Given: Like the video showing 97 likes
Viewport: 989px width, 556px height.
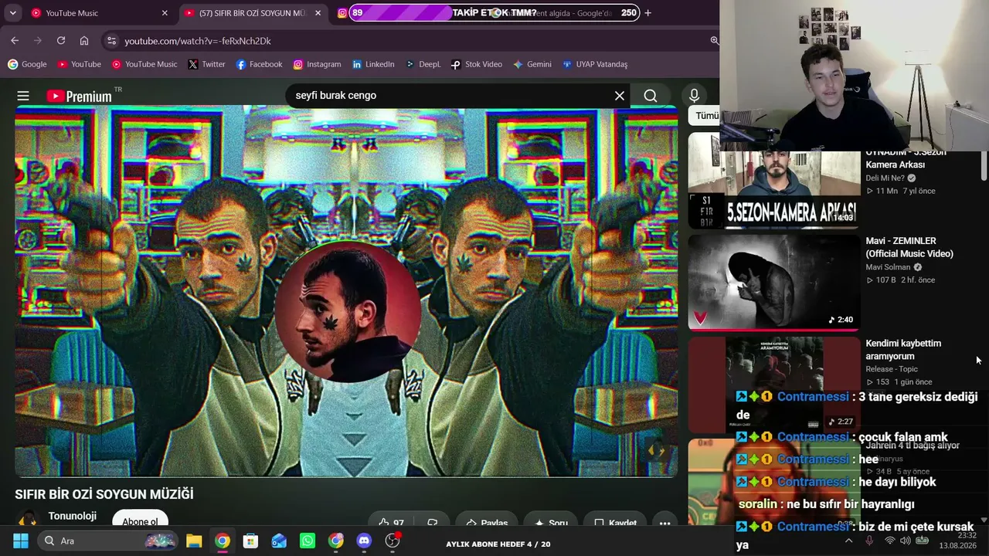Looking at the screenshot, I should tap(392, 523).
